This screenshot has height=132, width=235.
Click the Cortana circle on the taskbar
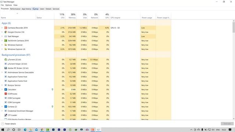(x=14, y=129)
